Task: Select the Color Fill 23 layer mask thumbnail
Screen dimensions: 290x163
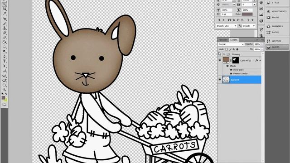Action: point(236,60)
